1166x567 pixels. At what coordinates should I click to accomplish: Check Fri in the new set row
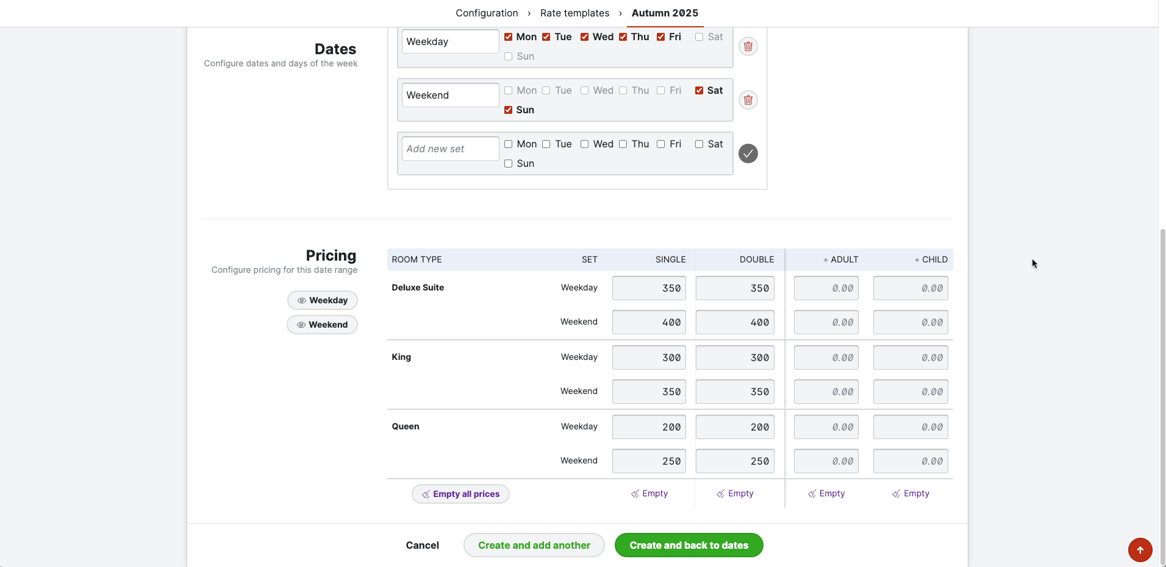click(x=661, y=144)
